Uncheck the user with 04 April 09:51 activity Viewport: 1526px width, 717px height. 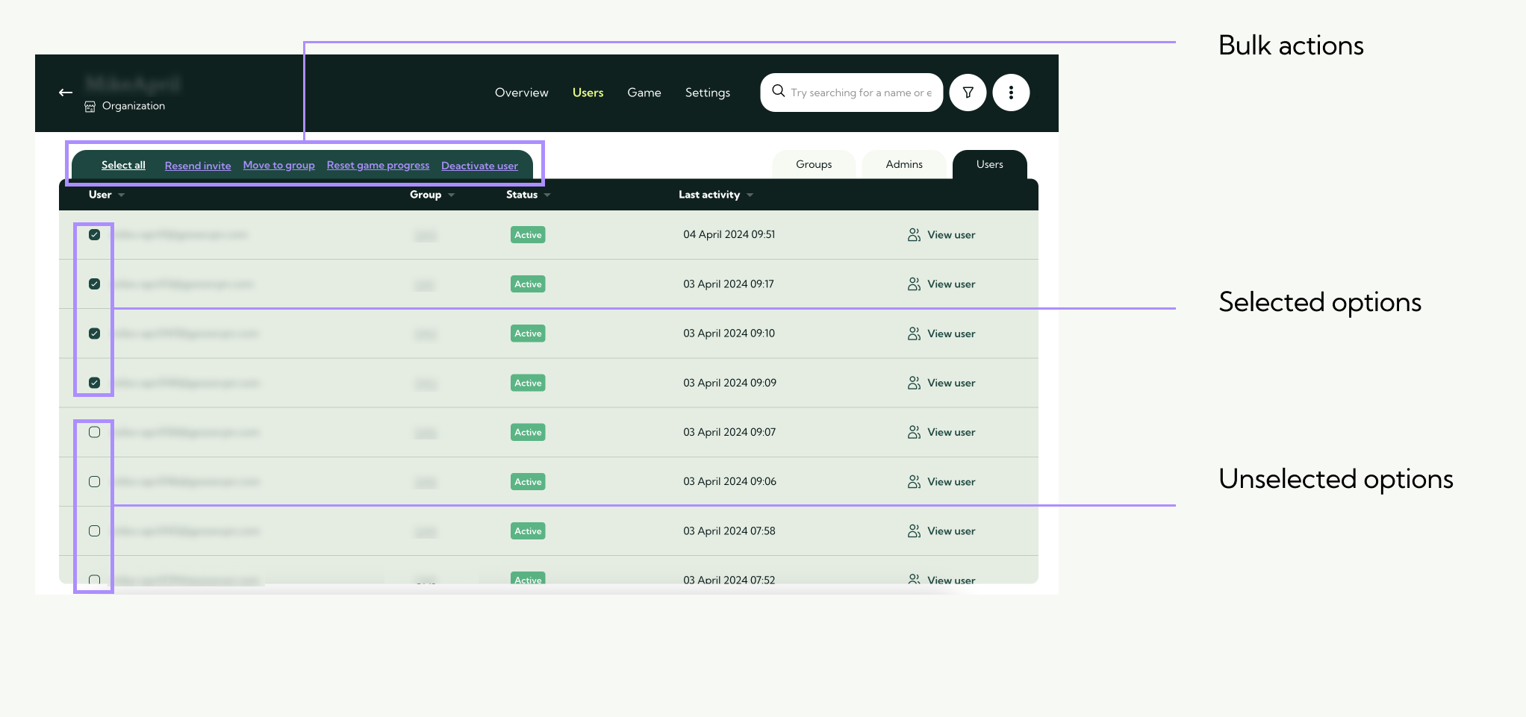tap(94, 235)
